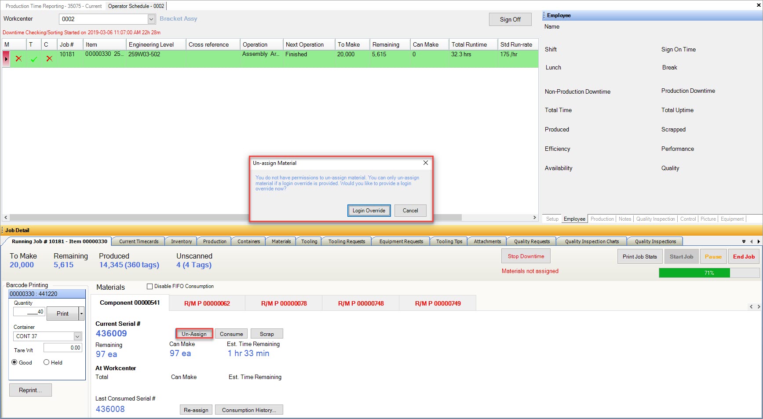This screenshot has width=763, height=419.
Task: Open the Tooling Tips tab
Action: point(449,241)
